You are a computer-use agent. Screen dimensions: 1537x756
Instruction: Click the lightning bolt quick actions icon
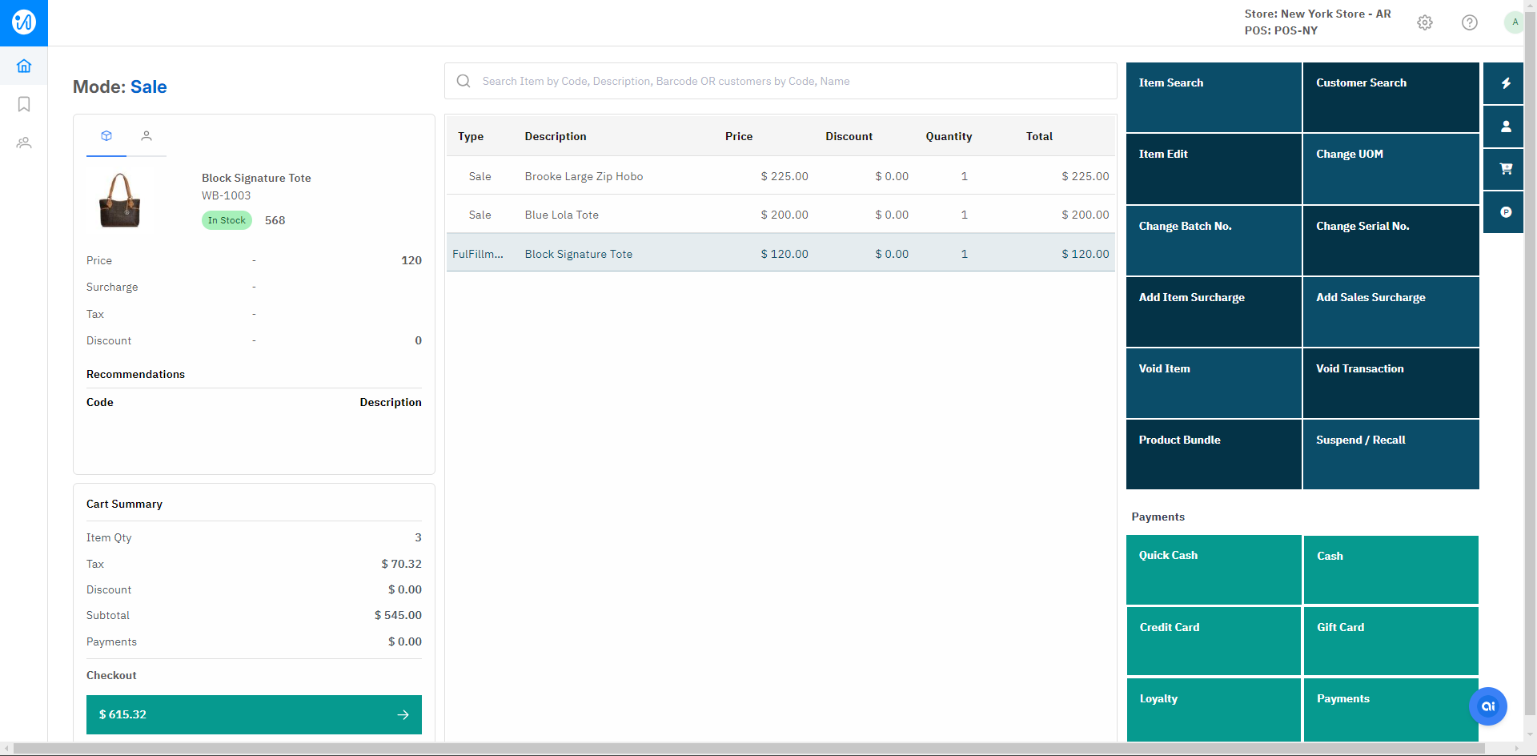[1505, 83]
